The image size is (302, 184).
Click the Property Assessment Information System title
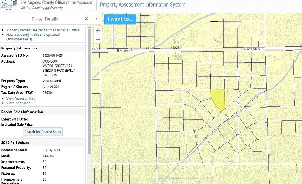click(143, 5)
